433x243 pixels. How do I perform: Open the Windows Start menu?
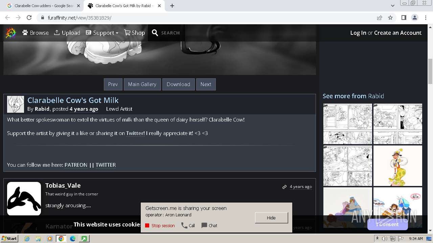pos(9,238)
